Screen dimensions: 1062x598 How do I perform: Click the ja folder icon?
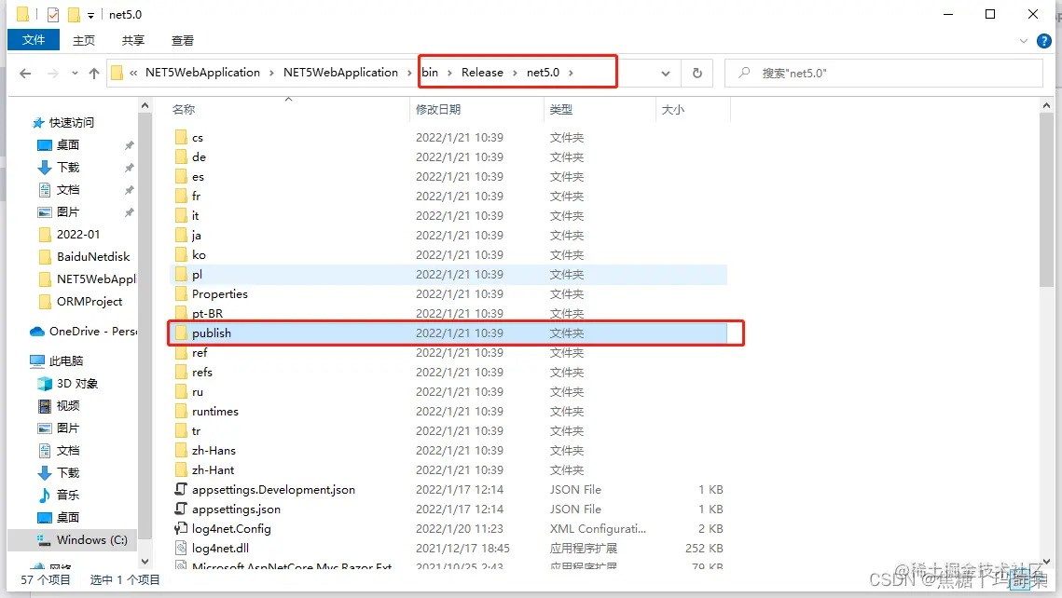(x=181, y=236)
